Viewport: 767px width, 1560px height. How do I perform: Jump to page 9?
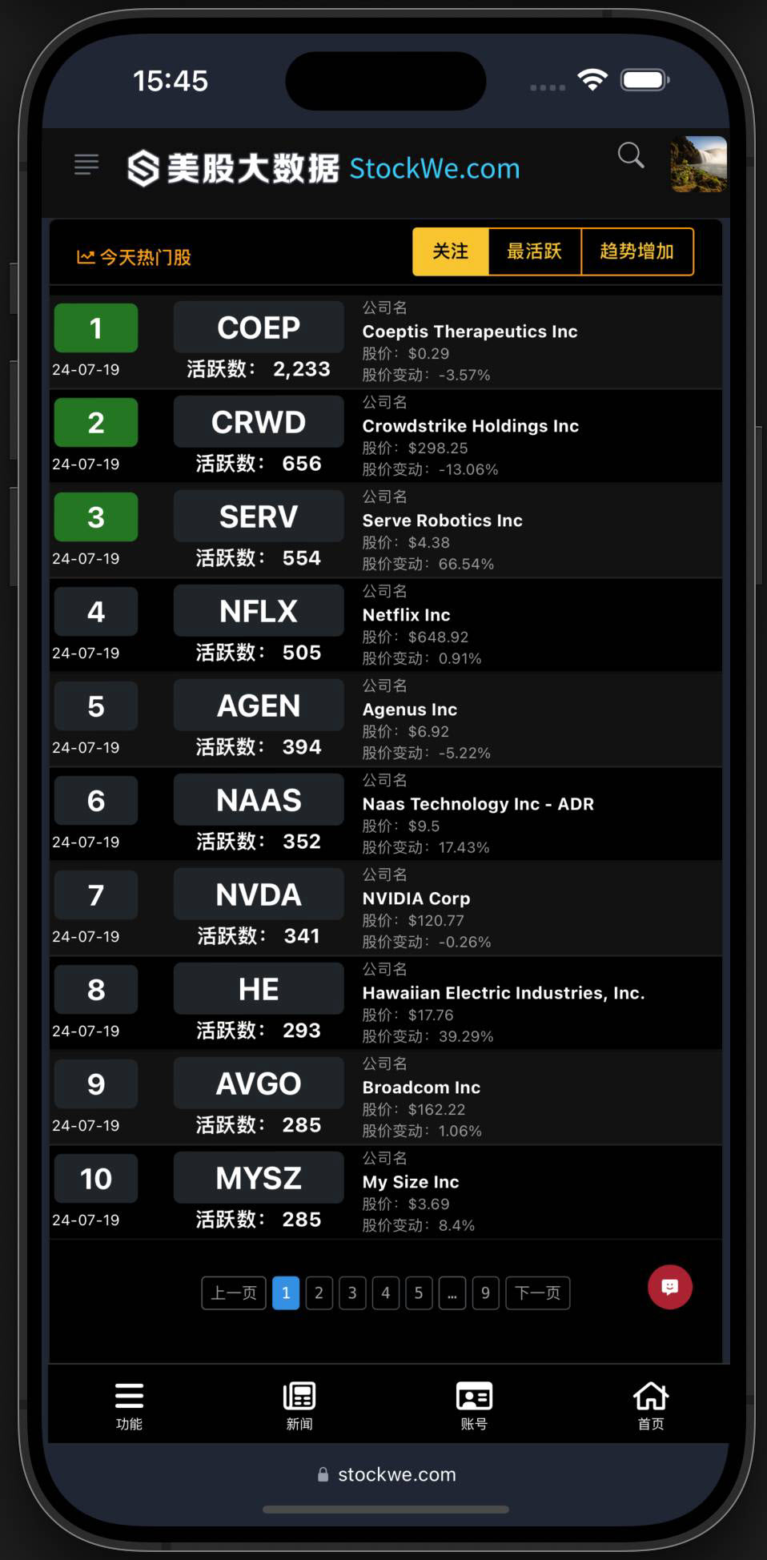(485, 1293)
